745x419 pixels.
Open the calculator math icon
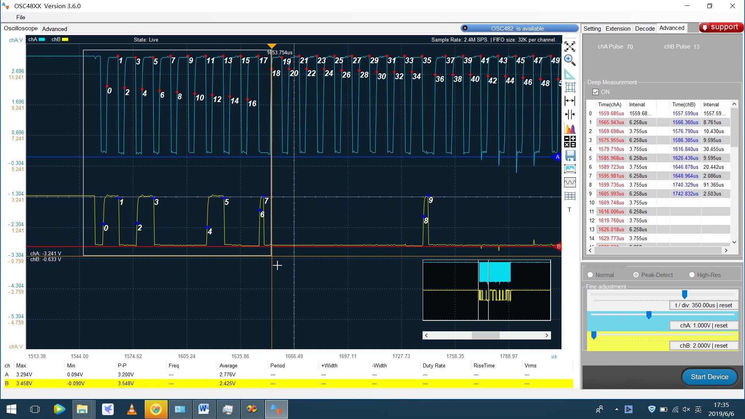pyautogui.click(x=570, y=142)
